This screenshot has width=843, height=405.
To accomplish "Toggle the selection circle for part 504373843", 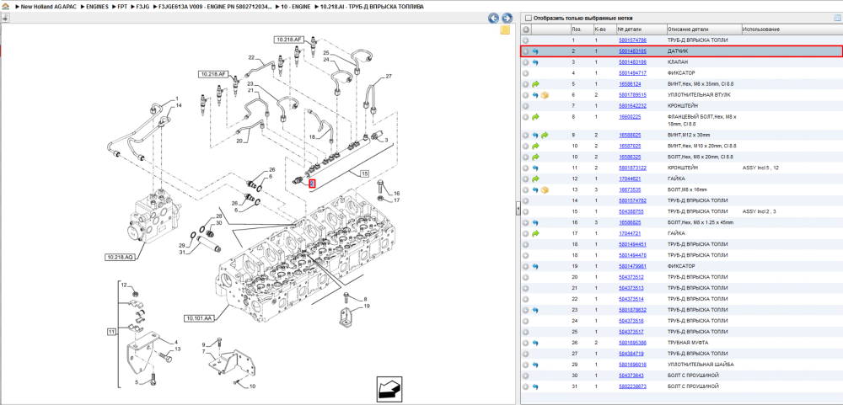I will click(526, 376).
